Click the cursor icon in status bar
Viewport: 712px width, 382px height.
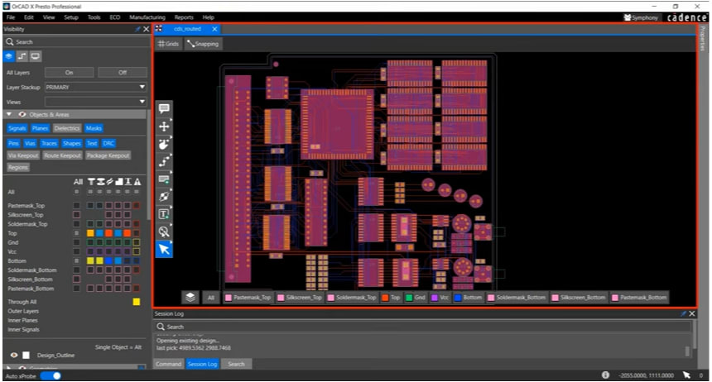tap(686, 375)
